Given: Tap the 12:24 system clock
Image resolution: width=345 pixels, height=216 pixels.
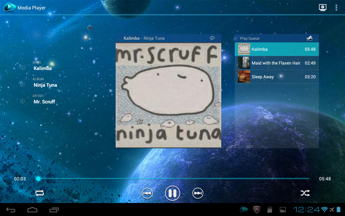Looking at the screenshot, I should click(x=306, y=210).
